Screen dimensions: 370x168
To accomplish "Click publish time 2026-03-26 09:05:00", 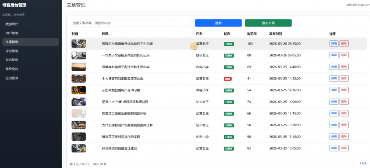I will coord(285,55).
